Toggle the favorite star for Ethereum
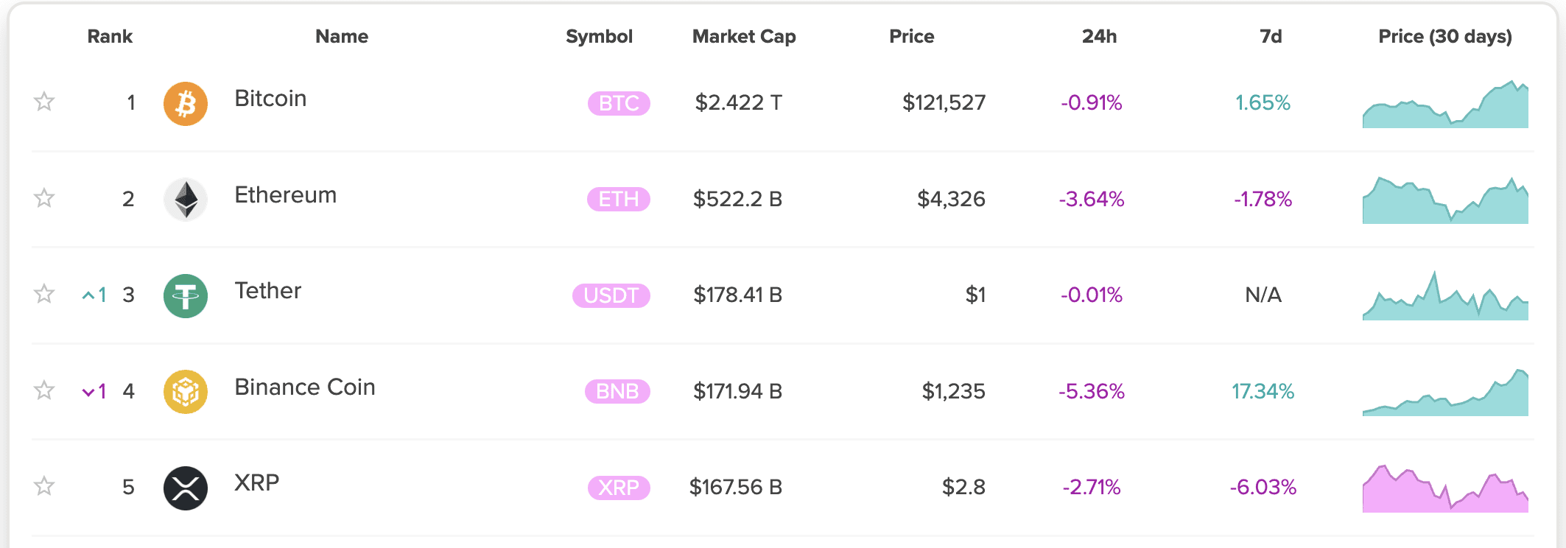The width and height of the screenshot is (1566, 548). 44,198
